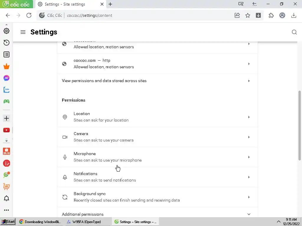Click the YouTube sidebar icon
Screen dimensions: 302x226
point(6,130)
